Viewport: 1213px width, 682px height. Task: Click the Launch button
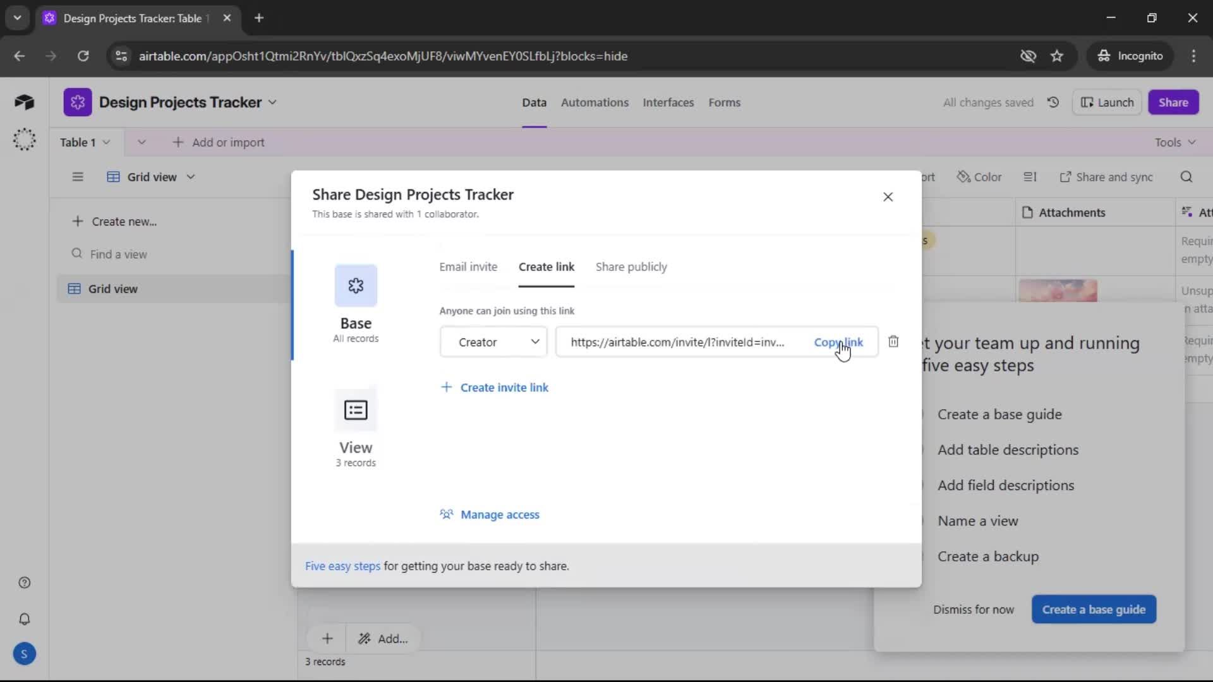tap(1107, 102)
